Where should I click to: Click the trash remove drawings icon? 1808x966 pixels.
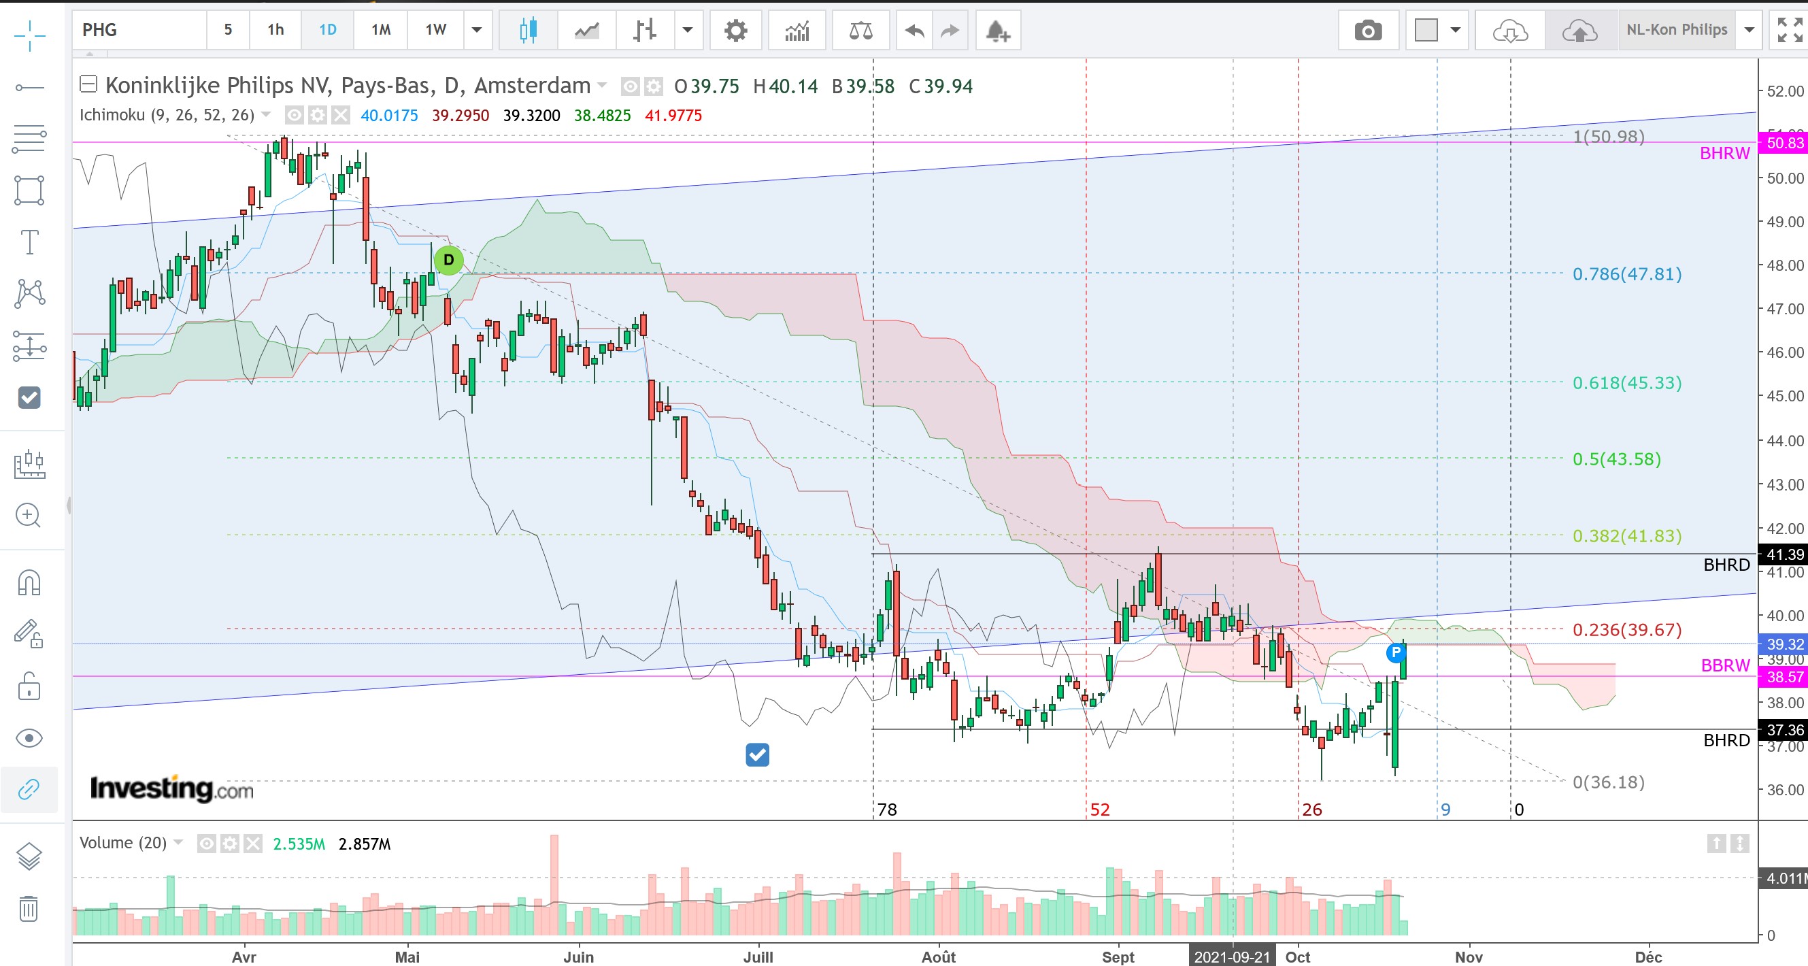(x=29, y=908)
